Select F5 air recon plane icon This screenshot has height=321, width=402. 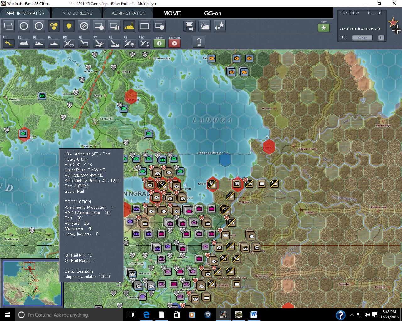point(69,43)
